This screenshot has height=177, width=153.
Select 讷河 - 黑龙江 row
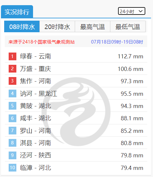(76, 93)
